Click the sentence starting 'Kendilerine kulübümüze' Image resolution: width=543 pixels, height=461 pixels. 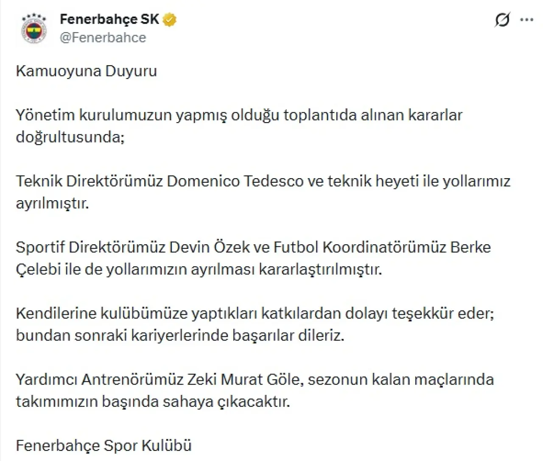pos(255,313)
